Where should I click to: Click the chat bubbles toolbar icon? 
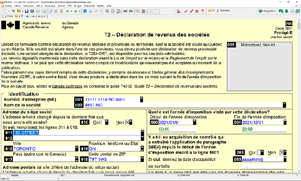(x=138, y=11)
